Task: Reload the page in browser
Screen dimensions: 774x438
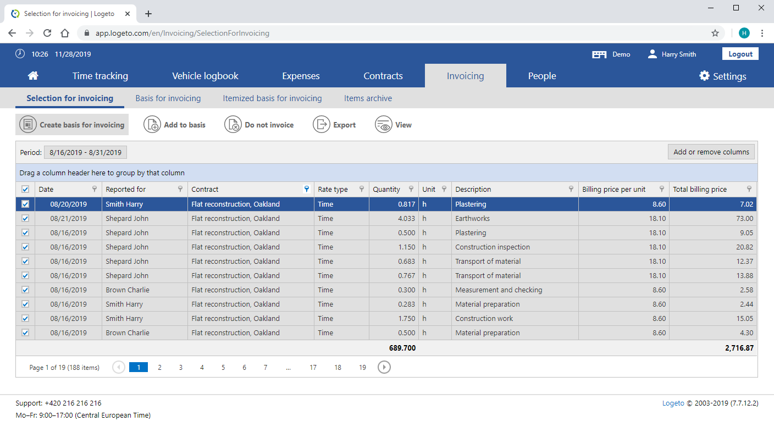Action: (47, 33)
